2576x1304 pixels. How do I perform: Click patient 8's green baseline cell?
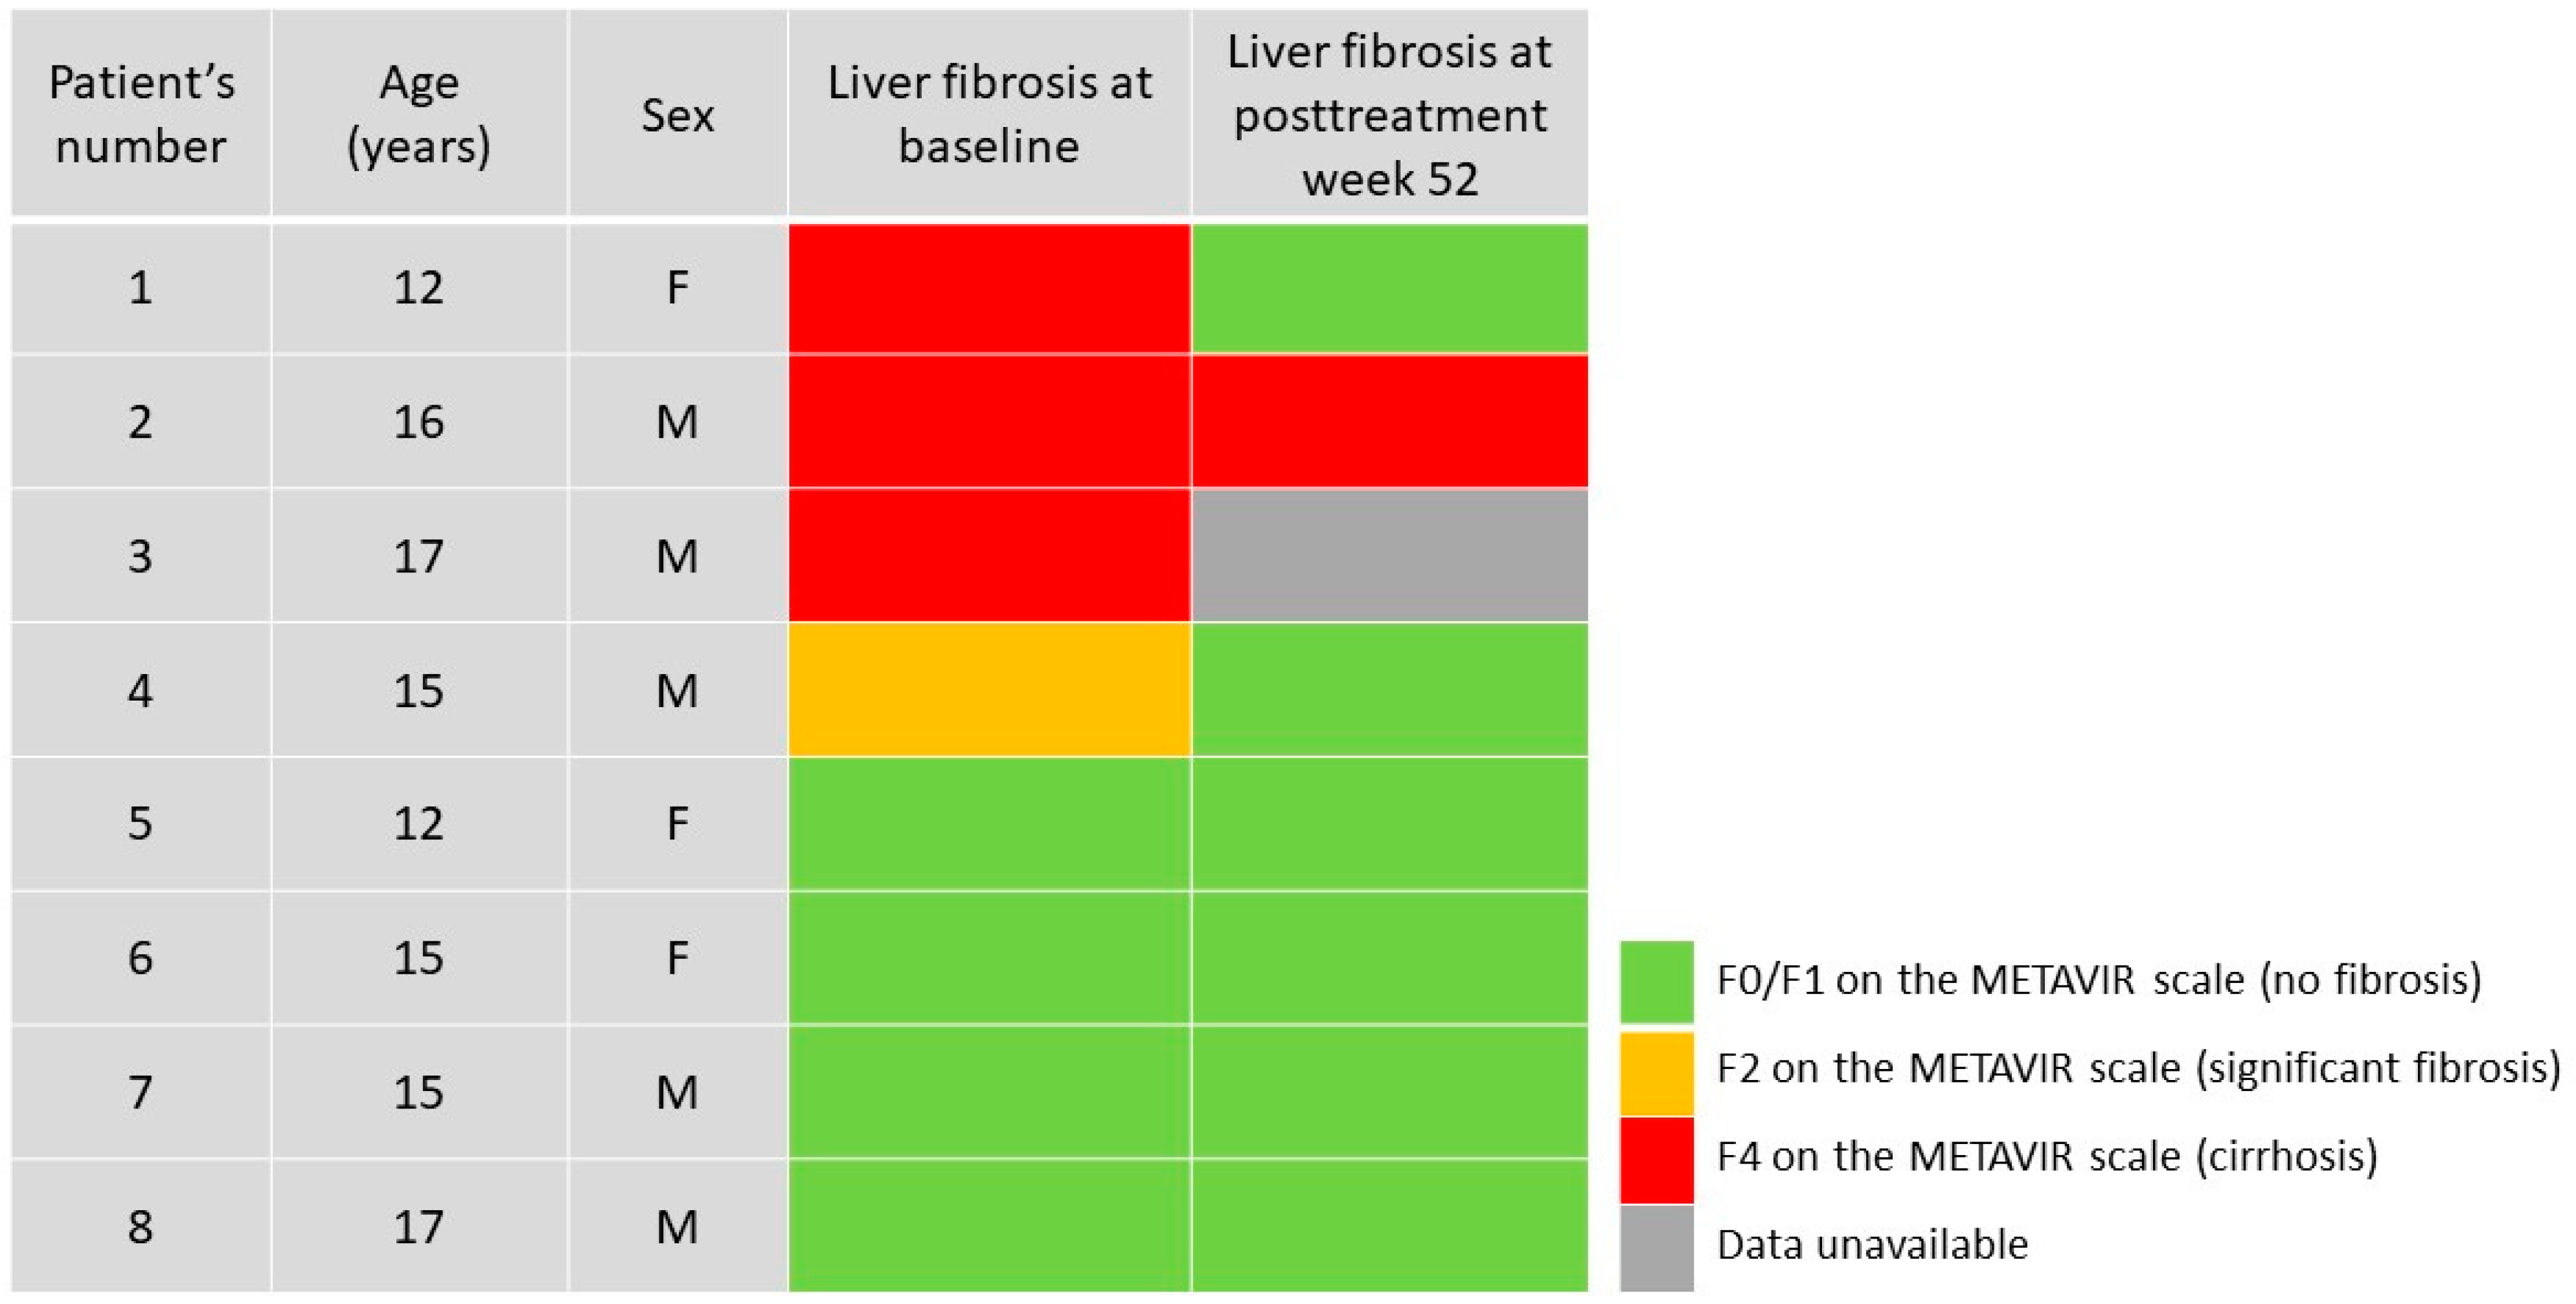[989, 1226]
